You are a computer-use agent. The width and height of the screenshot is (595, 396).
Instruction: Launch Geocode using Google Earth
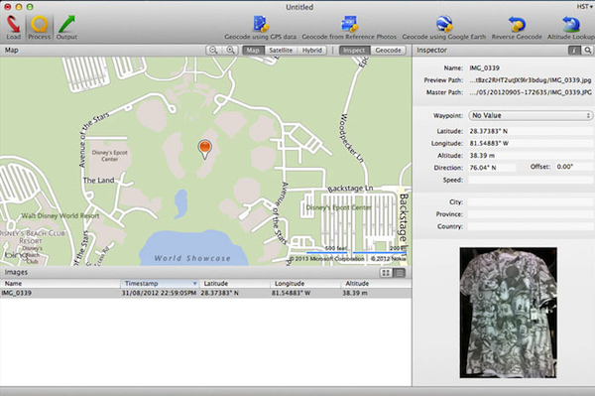(x=444, y=28)
